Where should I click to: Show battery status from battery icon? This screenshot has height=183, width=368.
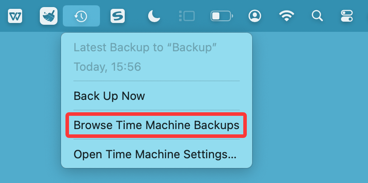pos(222,16)
